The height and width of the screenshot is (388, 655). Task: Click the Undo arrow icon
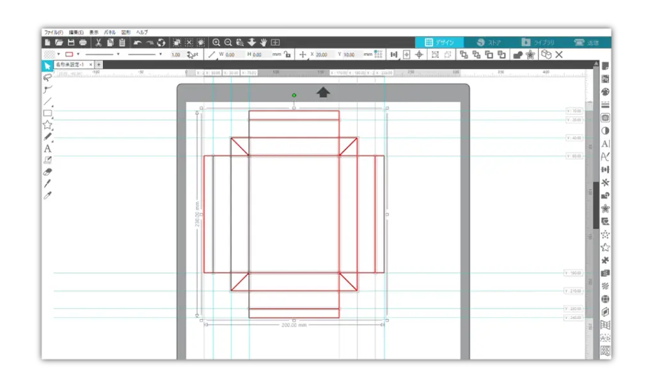click(137, 42)
